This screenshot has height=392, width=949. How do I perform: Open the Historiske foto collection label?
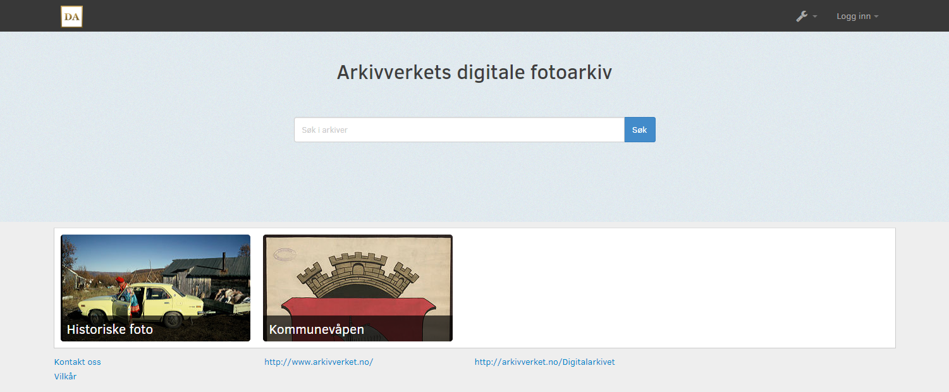(110, 329)
